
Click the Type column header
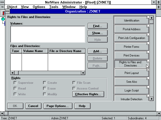point(16,51)
